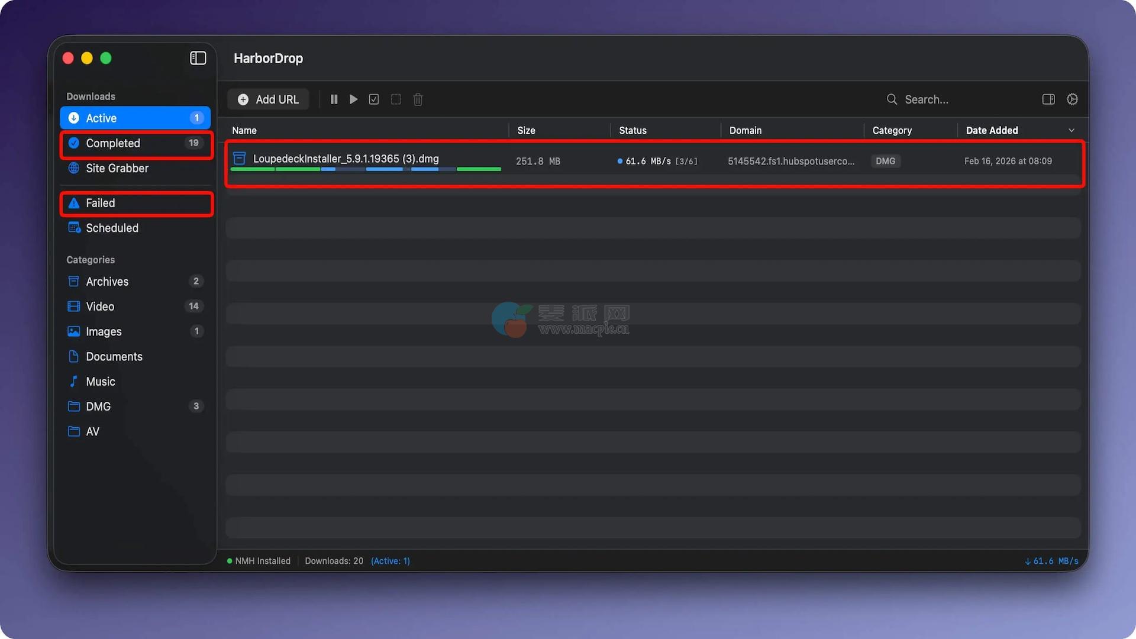
Task: Click the select all checkmark icon
Action: (x=374, y=99)
